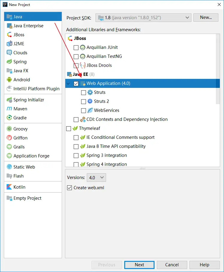Collapse the Web Application tree node
Screen dimensions: 224x272
[69, 84]
